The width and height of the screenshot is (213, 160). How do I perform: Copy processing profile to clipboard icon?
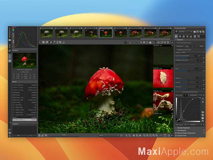coord(200,32)
